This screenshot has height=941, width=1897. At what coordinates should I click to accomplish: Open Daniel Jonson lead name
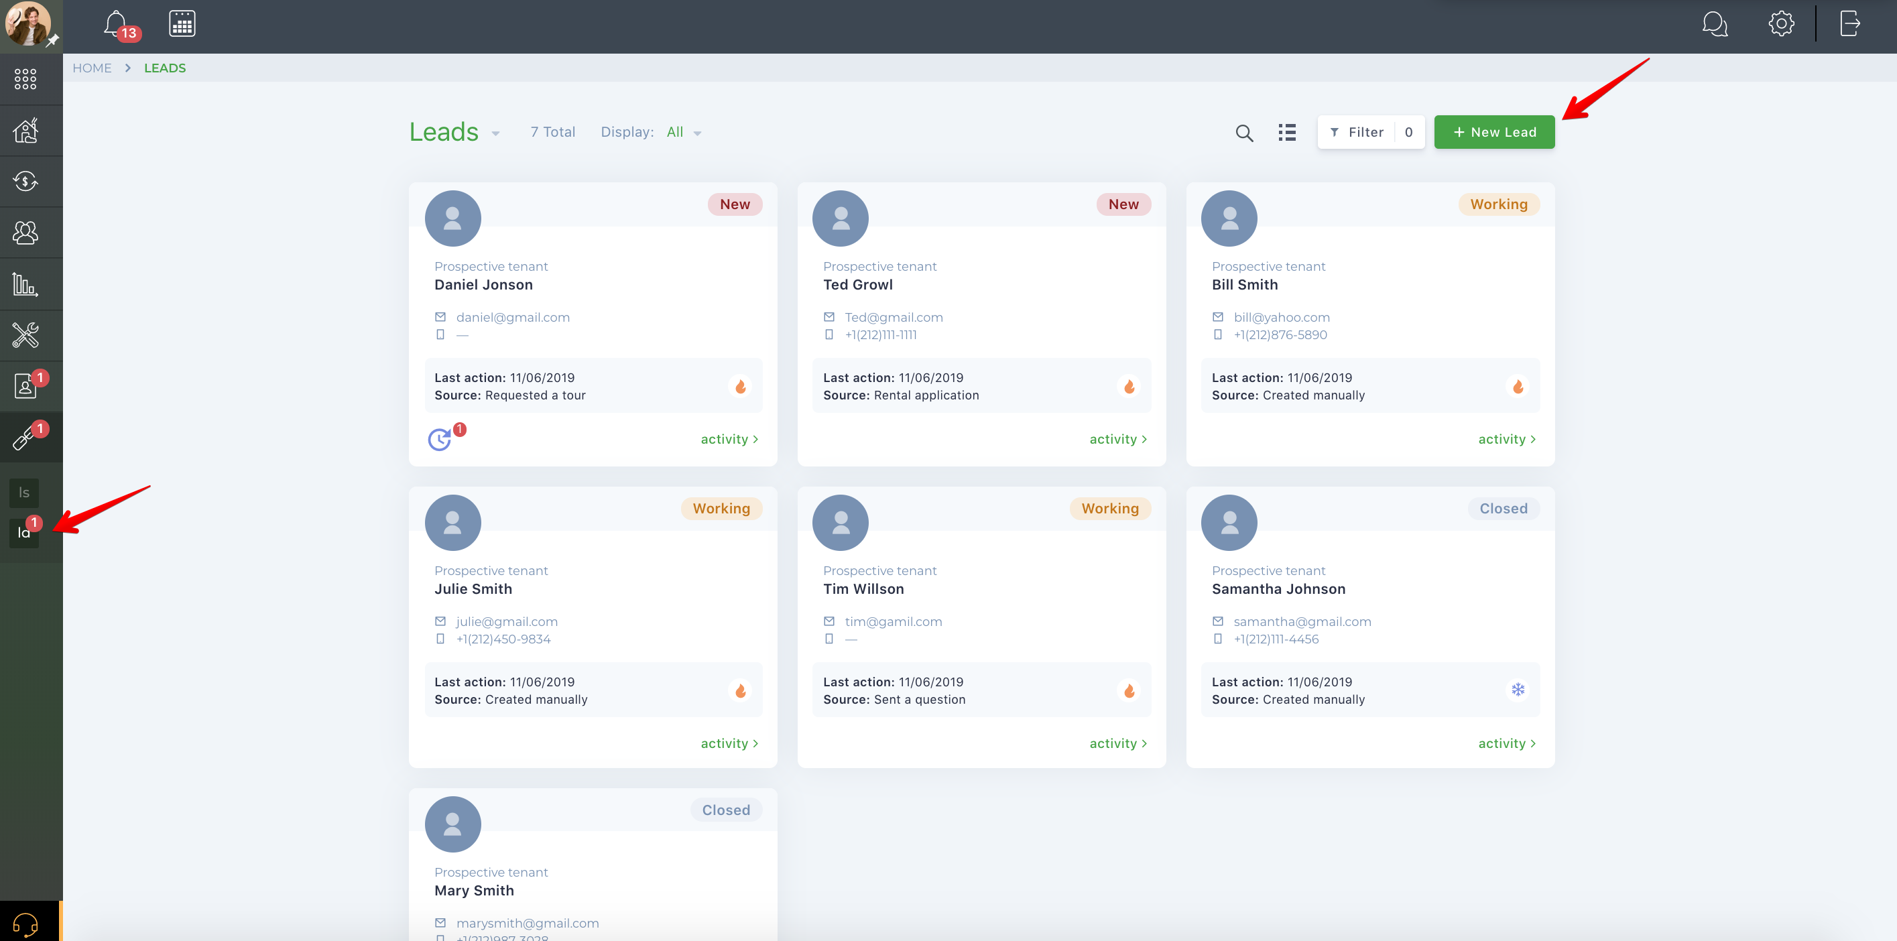[483, 285]
